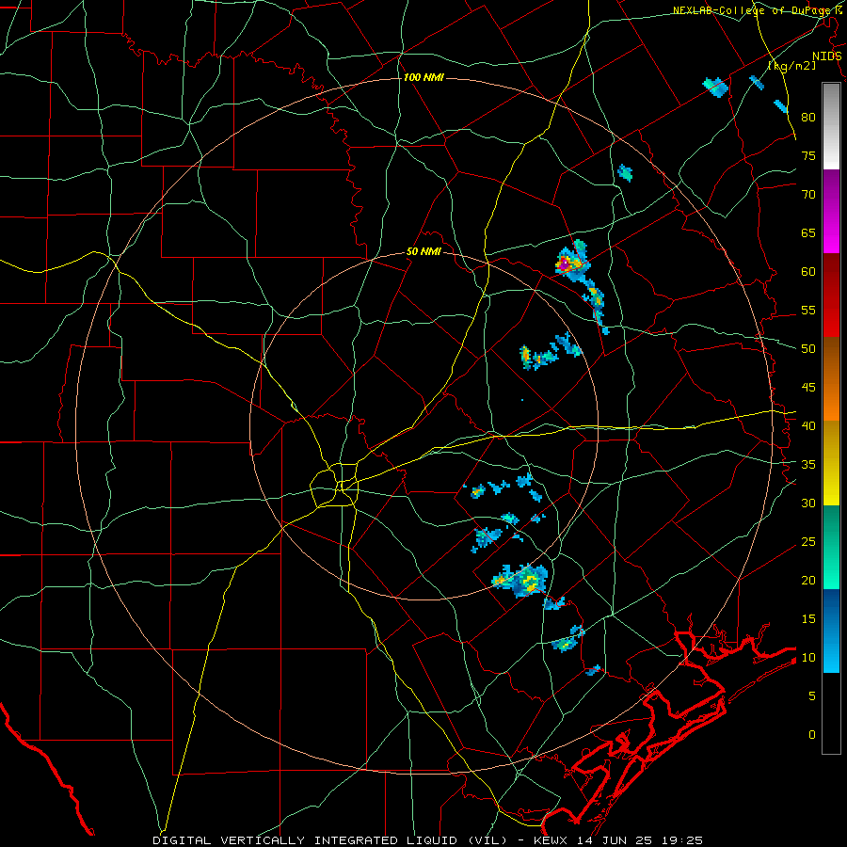Click the 55 value on the color scale
The image size is (847, 847).
[808, 310]
